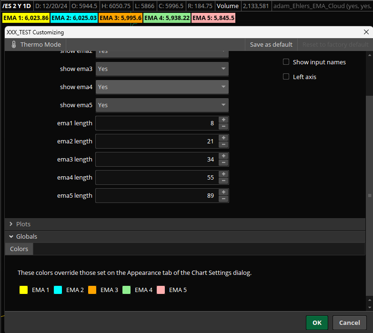The image size is (373, 333).
Task: Click the Thermo Mode thermometer icon
Action: [x=14, y=44]
